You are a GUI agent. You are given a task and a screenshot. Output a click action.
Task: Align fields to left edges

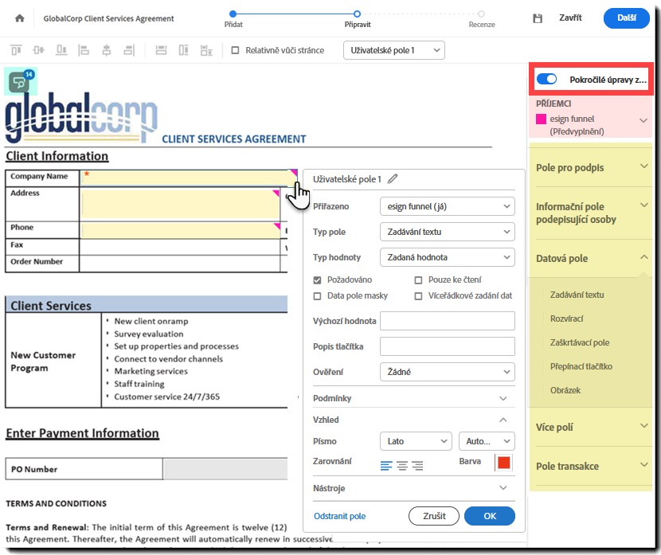click(x=84, y=50)
